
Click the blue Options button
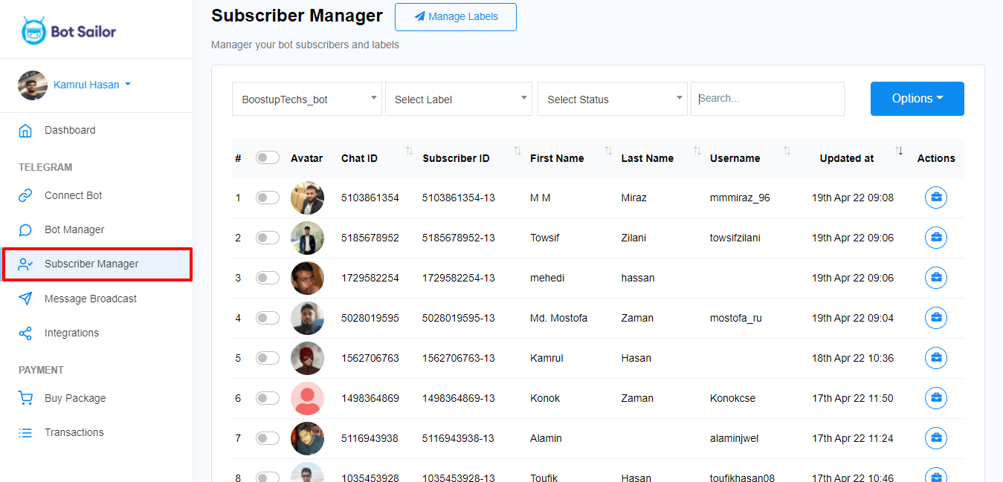coord(917,99)
